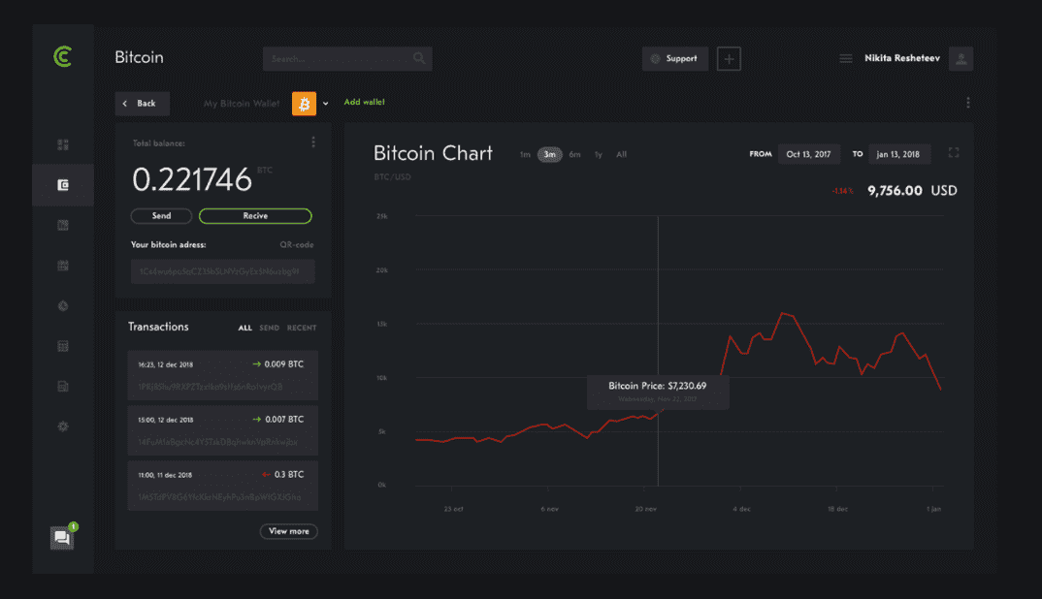Click the green CEX logo
The width and height of the screenshot is (1042, 599).
click(x=62, y=57)
